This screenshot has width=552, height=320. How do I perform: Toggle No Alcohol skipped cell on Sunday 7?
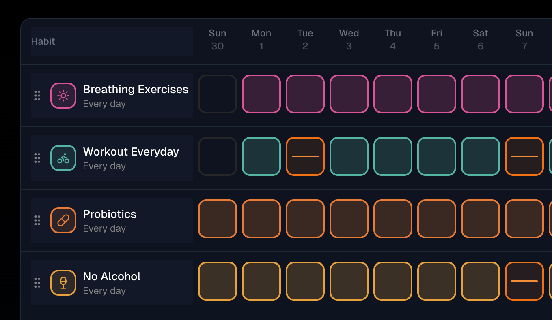coord(524,281)
